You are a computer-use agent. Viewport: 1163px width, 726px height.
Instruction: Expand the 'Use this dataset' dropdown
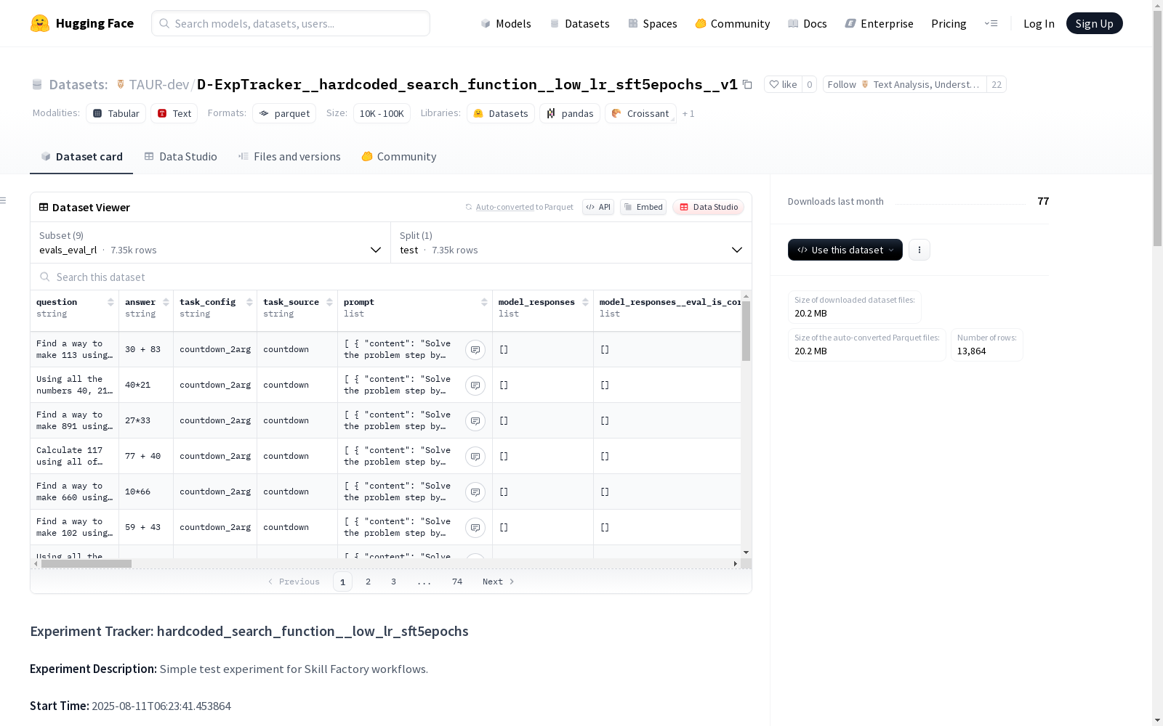845,250
